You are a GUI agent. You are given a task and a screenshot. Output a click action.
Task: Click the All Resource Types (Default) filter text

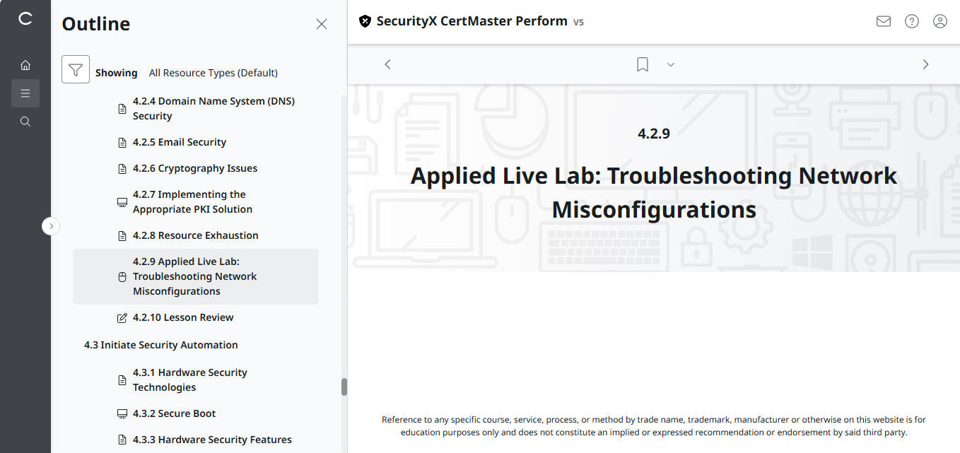pos(213,73)
